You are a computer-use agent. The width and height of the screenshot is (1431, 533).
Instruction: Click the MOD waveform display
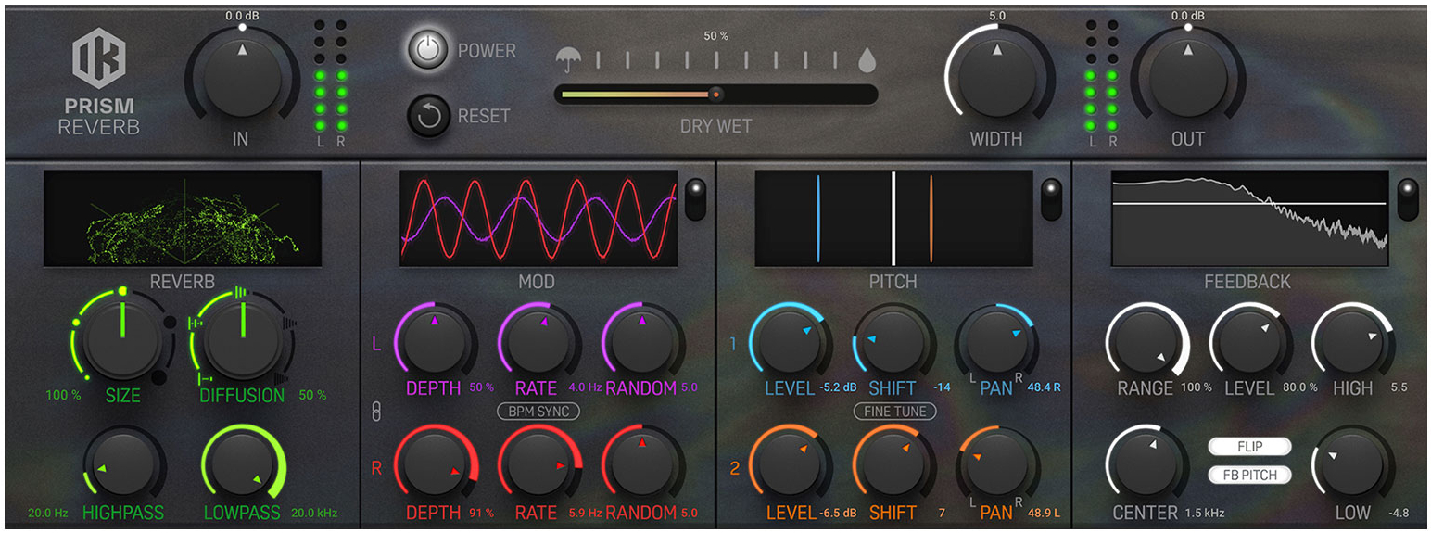pyautogui.click(x=540, y=219)
